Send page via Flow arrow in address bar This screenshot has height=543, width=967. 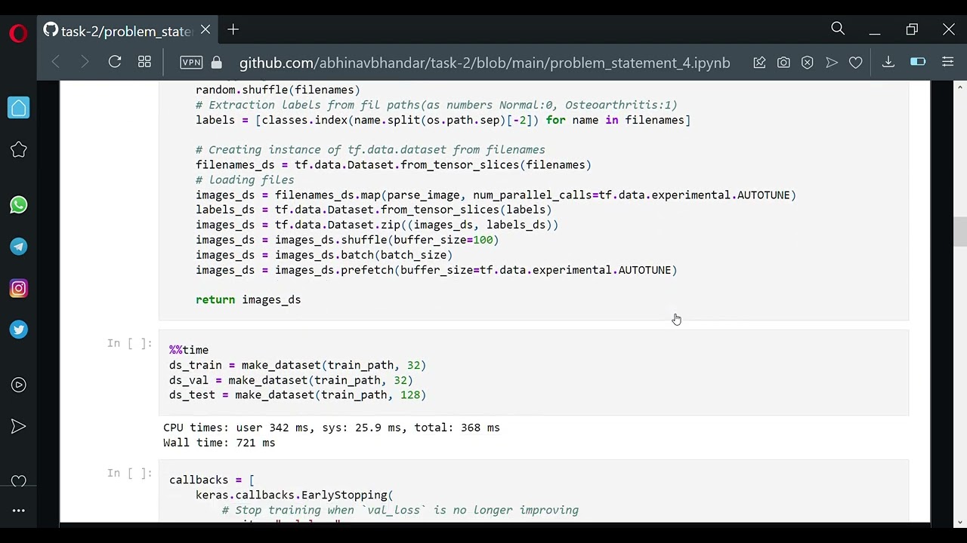pyautogui.click(x=832, y=63)
